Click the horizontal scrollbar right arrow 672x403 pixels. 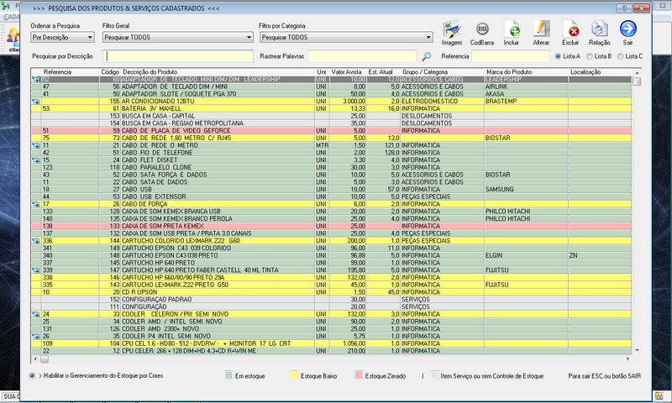coord(627,359)
